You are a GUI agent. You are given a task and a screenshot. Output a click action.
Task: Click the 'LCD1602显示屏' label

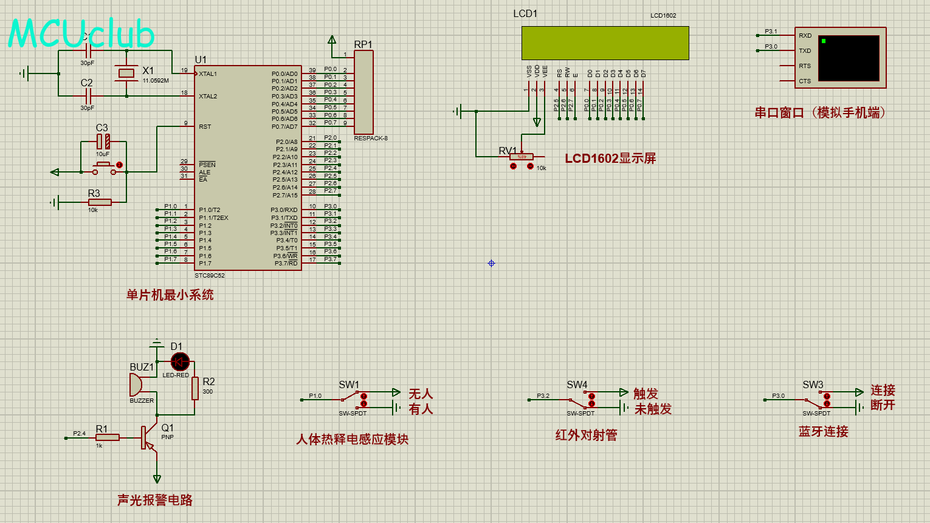tap(610, 159)
